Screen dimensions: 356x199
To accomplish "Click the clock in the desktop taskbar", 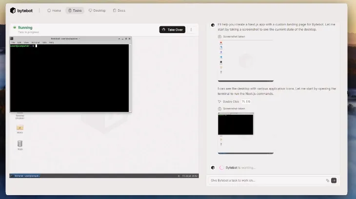I will click(190, 176).
